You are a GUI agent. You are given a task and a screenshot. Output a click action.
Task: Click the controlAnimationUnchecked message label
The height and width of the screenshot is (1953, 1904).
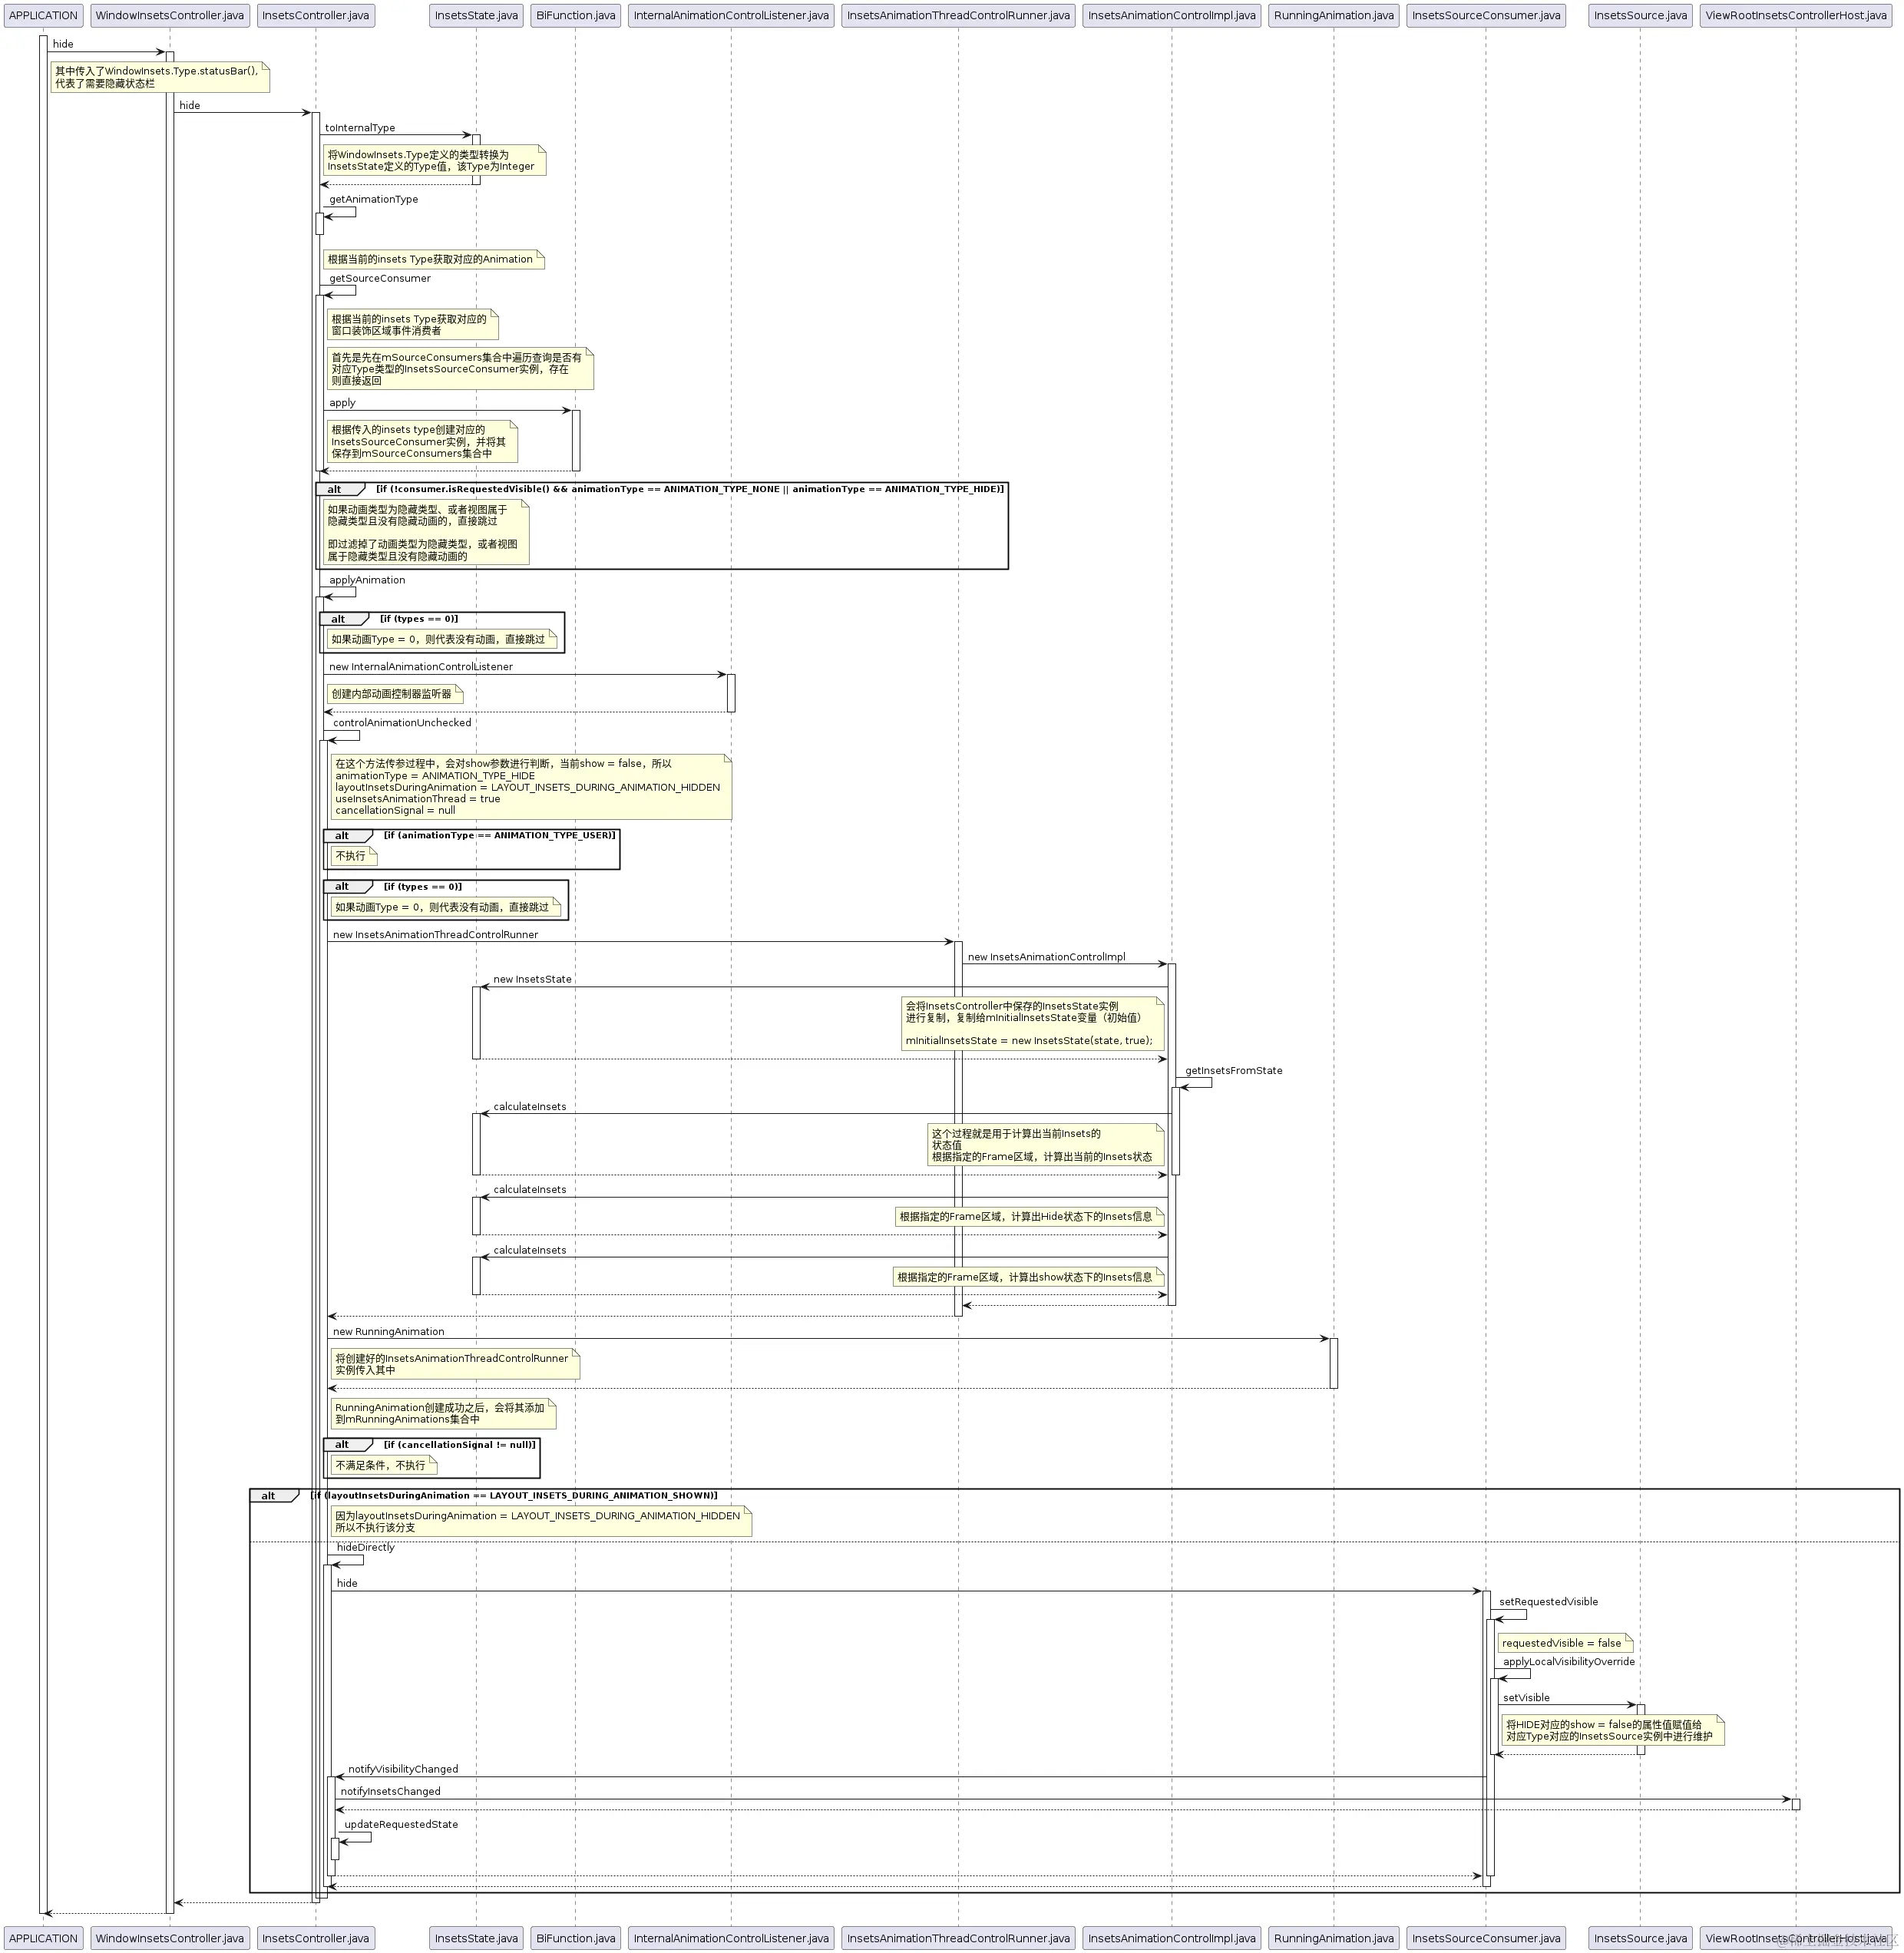402,723
